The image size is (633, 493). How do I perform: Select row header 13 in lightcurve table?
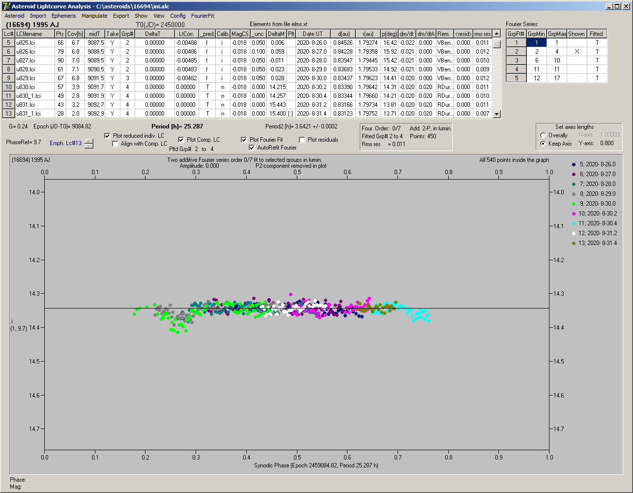8,114
